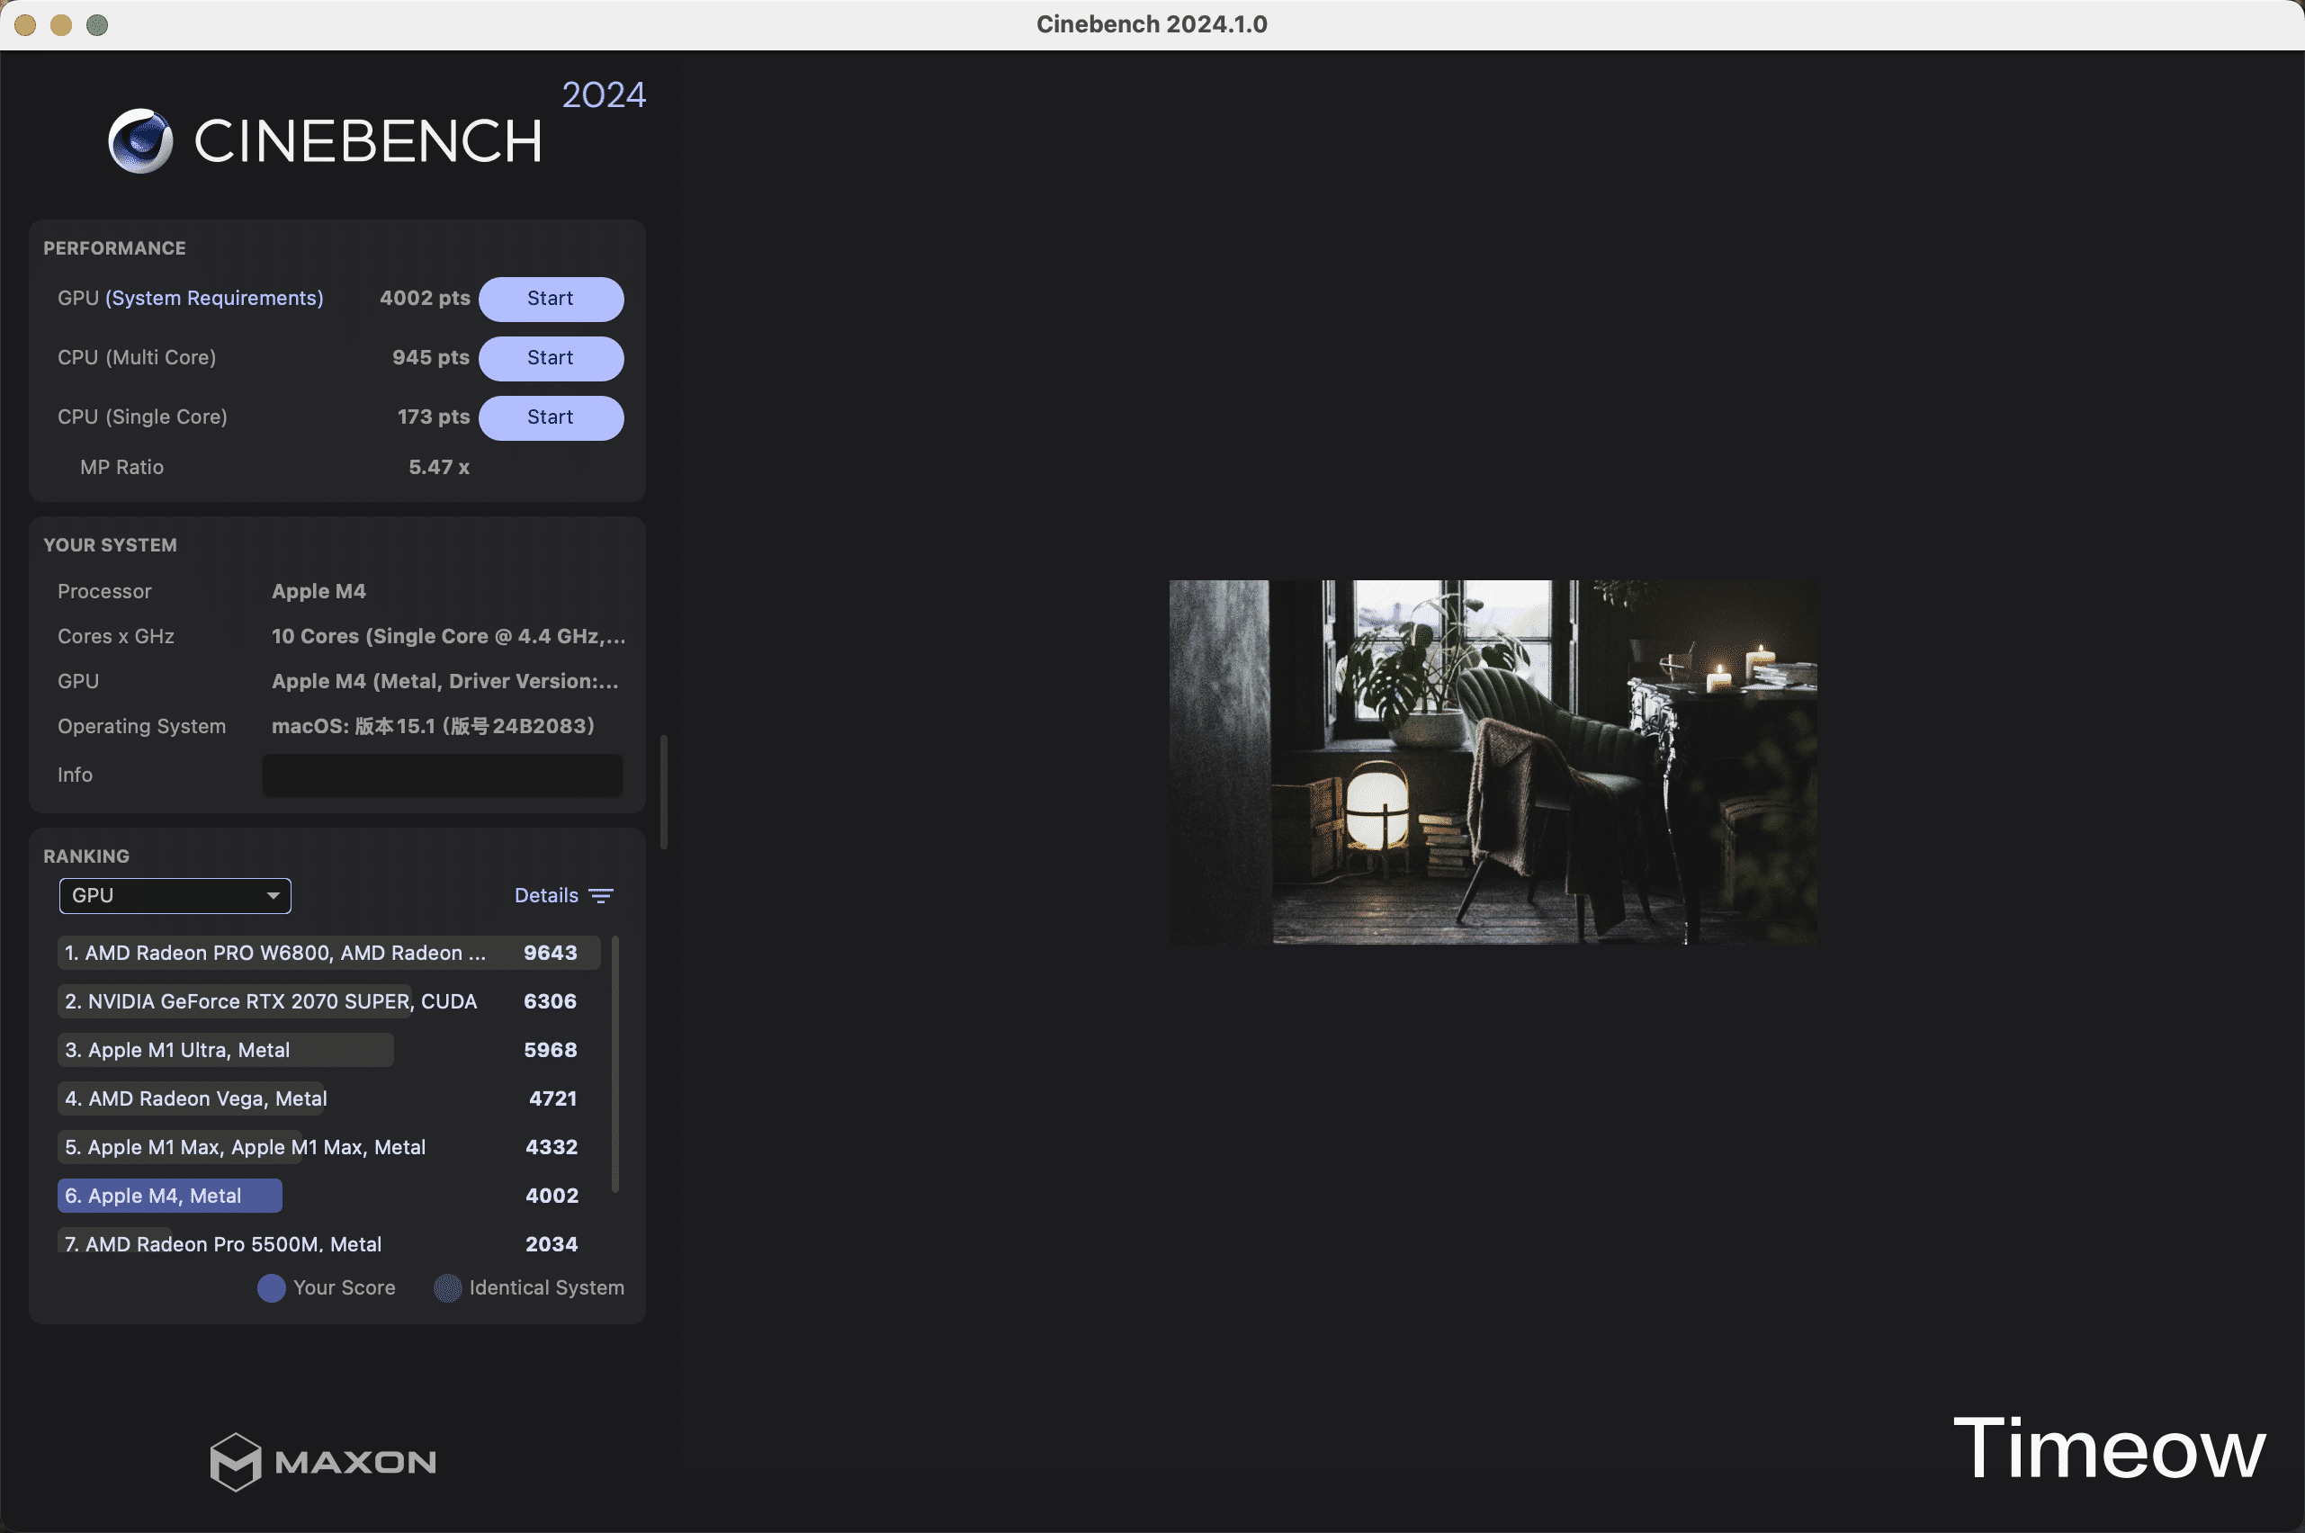The image size is (2305, 1533).
Task: Expand ranking Details view
Action: click(x=546, y=895)
